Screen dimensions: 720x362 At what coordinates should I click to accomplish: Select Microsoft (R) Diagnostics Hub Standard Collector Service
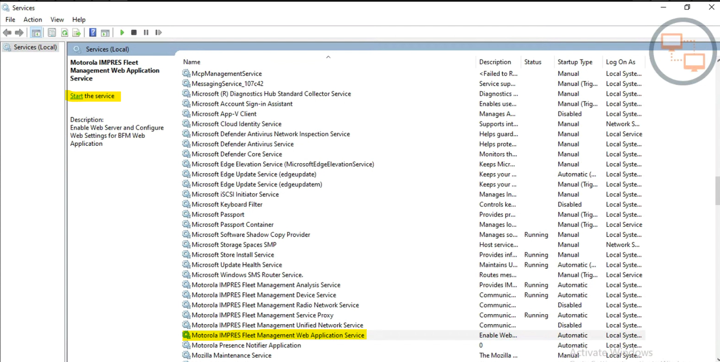[271, 94]
